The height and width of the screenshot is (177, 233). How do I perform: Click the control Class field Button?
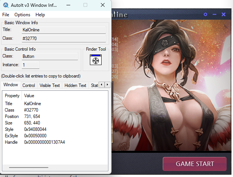[50, 56]
